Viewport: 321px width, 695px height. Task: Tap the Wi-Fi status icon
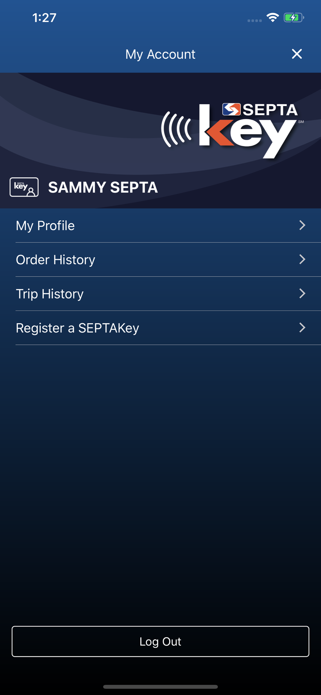(x=273, y=17)
